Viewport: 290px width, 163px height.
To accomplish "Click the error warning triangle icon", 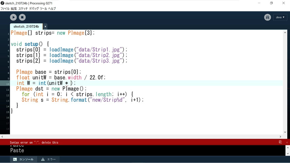I will [43, 159].
